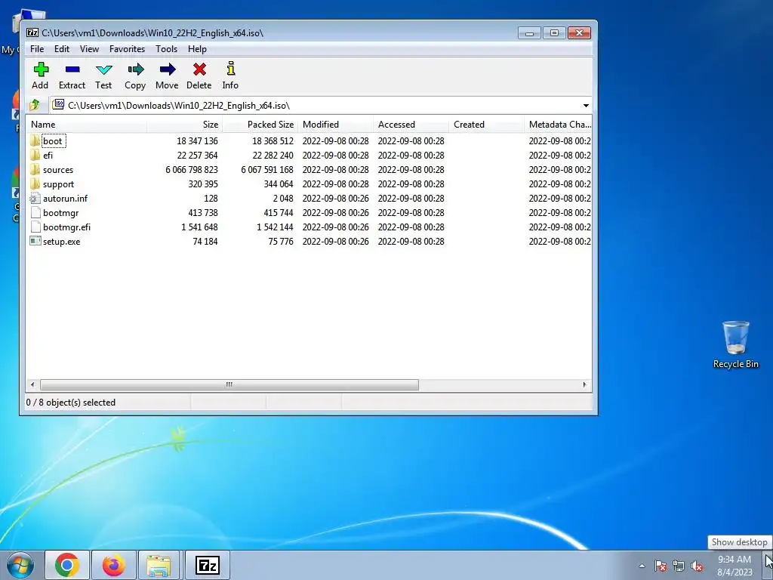This screenshot has width=773, height=580.
Task: Click the Show desktop button
Action: (x=768, y=566)
